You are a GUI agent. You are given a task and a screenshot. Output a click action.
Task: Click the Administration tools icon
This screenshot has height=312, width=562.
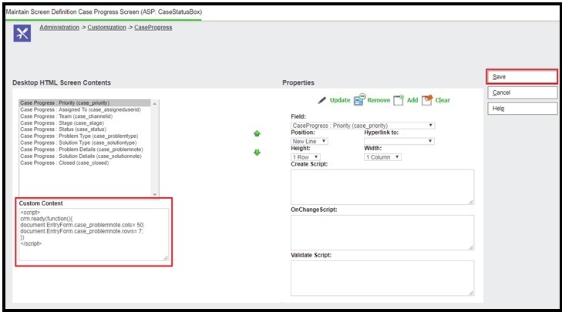point(22,33)
